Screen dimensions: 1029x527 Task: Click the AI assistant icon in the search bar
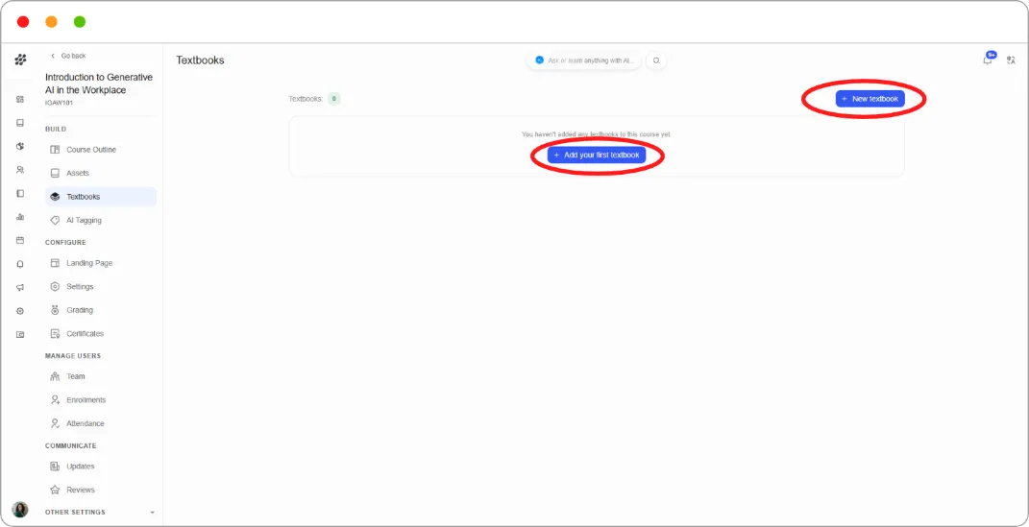(x=539, y=60)
